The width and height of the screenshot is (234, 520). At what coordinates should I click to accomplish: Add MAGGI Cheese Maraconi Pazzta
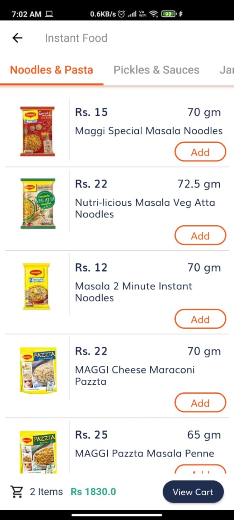200,403
